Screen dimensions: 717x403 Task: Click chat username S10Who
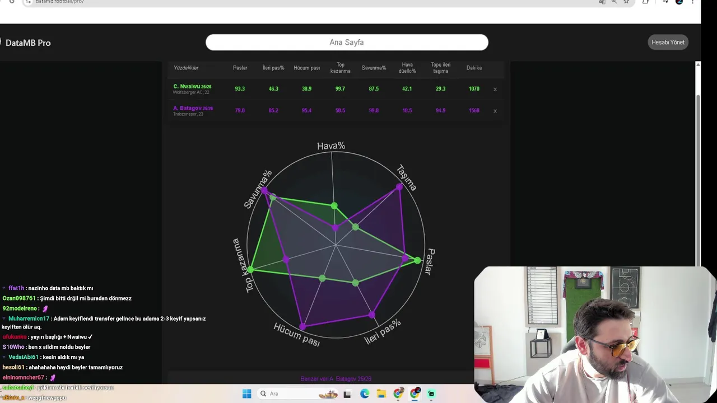tap(13, 347)
